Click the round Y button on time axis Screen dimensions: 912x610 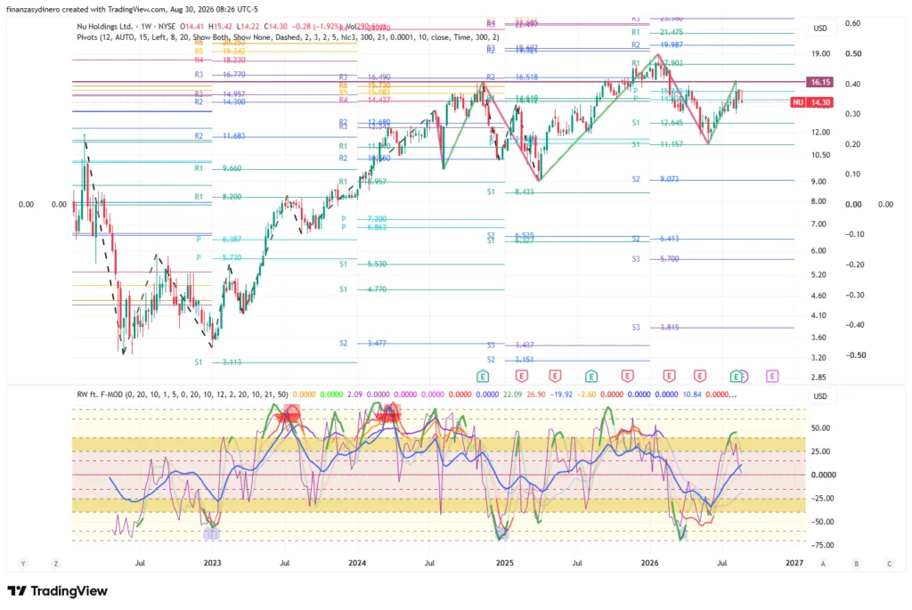coord(23,564)
